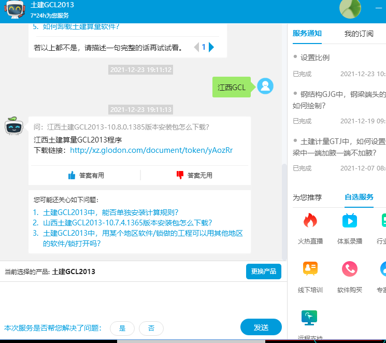Open 火热直播 flame icon
The image size is (386, 343).
[x=310, y=220]
